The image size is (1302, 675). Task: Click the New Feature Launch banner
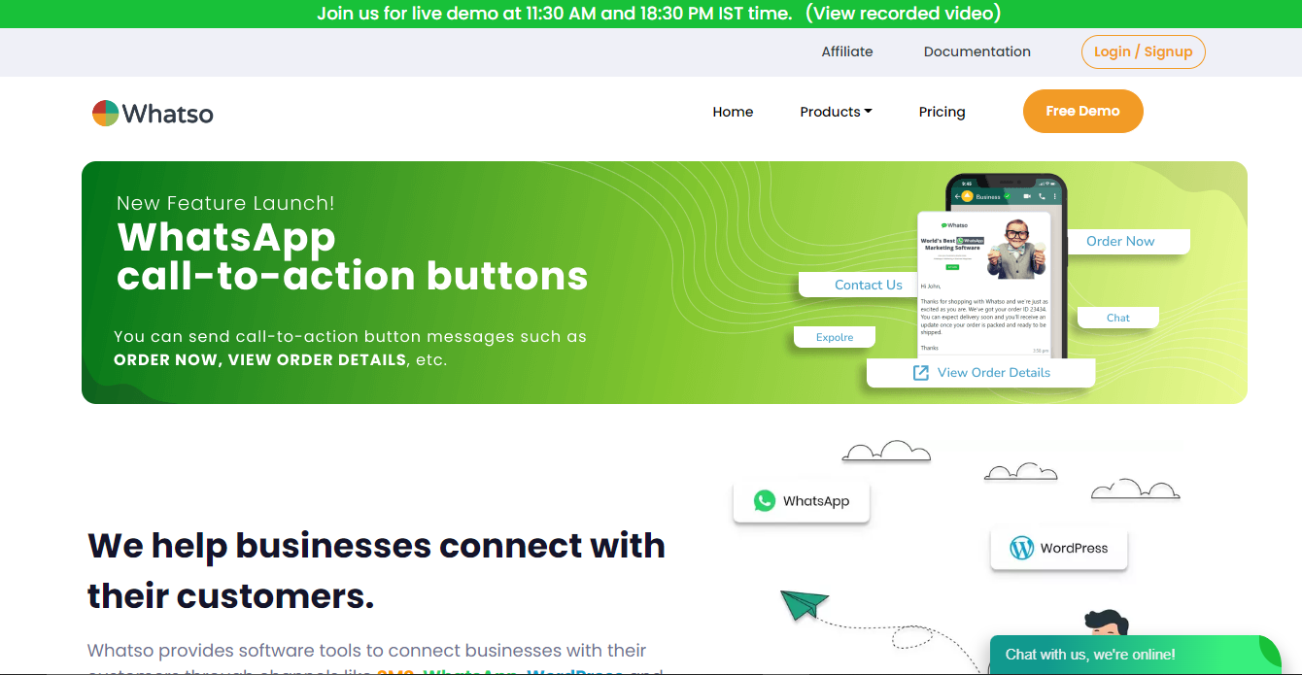click(665, 283)
